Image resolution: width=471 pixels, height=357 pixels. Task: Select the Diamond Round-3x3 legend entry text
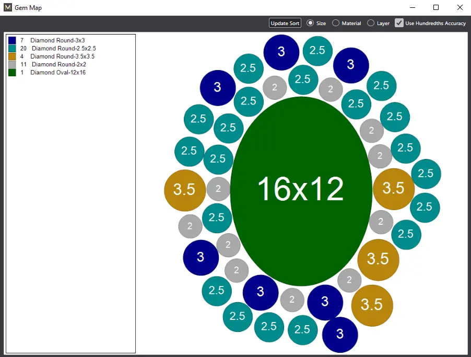pos(57,40)
